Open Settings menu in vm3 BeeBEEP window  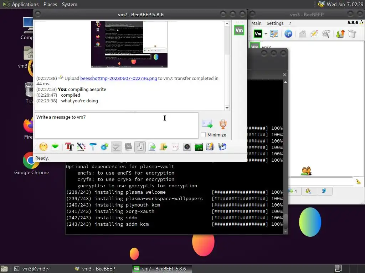click(275, 23)
